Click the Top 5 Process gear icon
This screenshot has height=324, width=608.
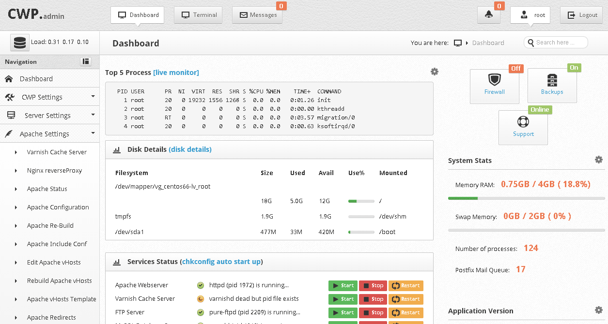(x=435, y=72)
